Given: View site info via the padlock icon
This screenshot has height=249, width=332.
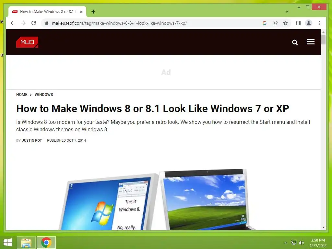Looking at the screenshot, I should coord(47,23).
